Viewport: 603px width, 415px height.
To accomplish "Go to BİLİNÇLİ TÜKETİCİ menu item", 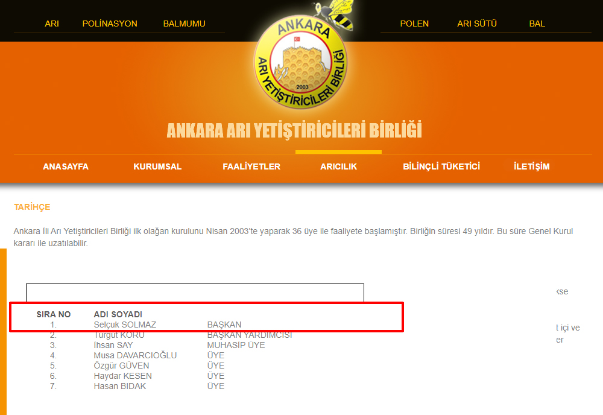I will point(441,166).
